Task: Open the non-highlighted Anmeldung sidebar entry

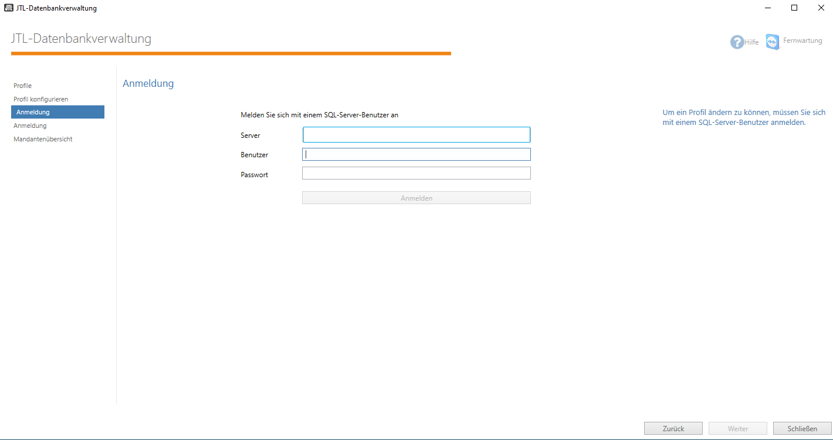Action: (x=30, y=126)
